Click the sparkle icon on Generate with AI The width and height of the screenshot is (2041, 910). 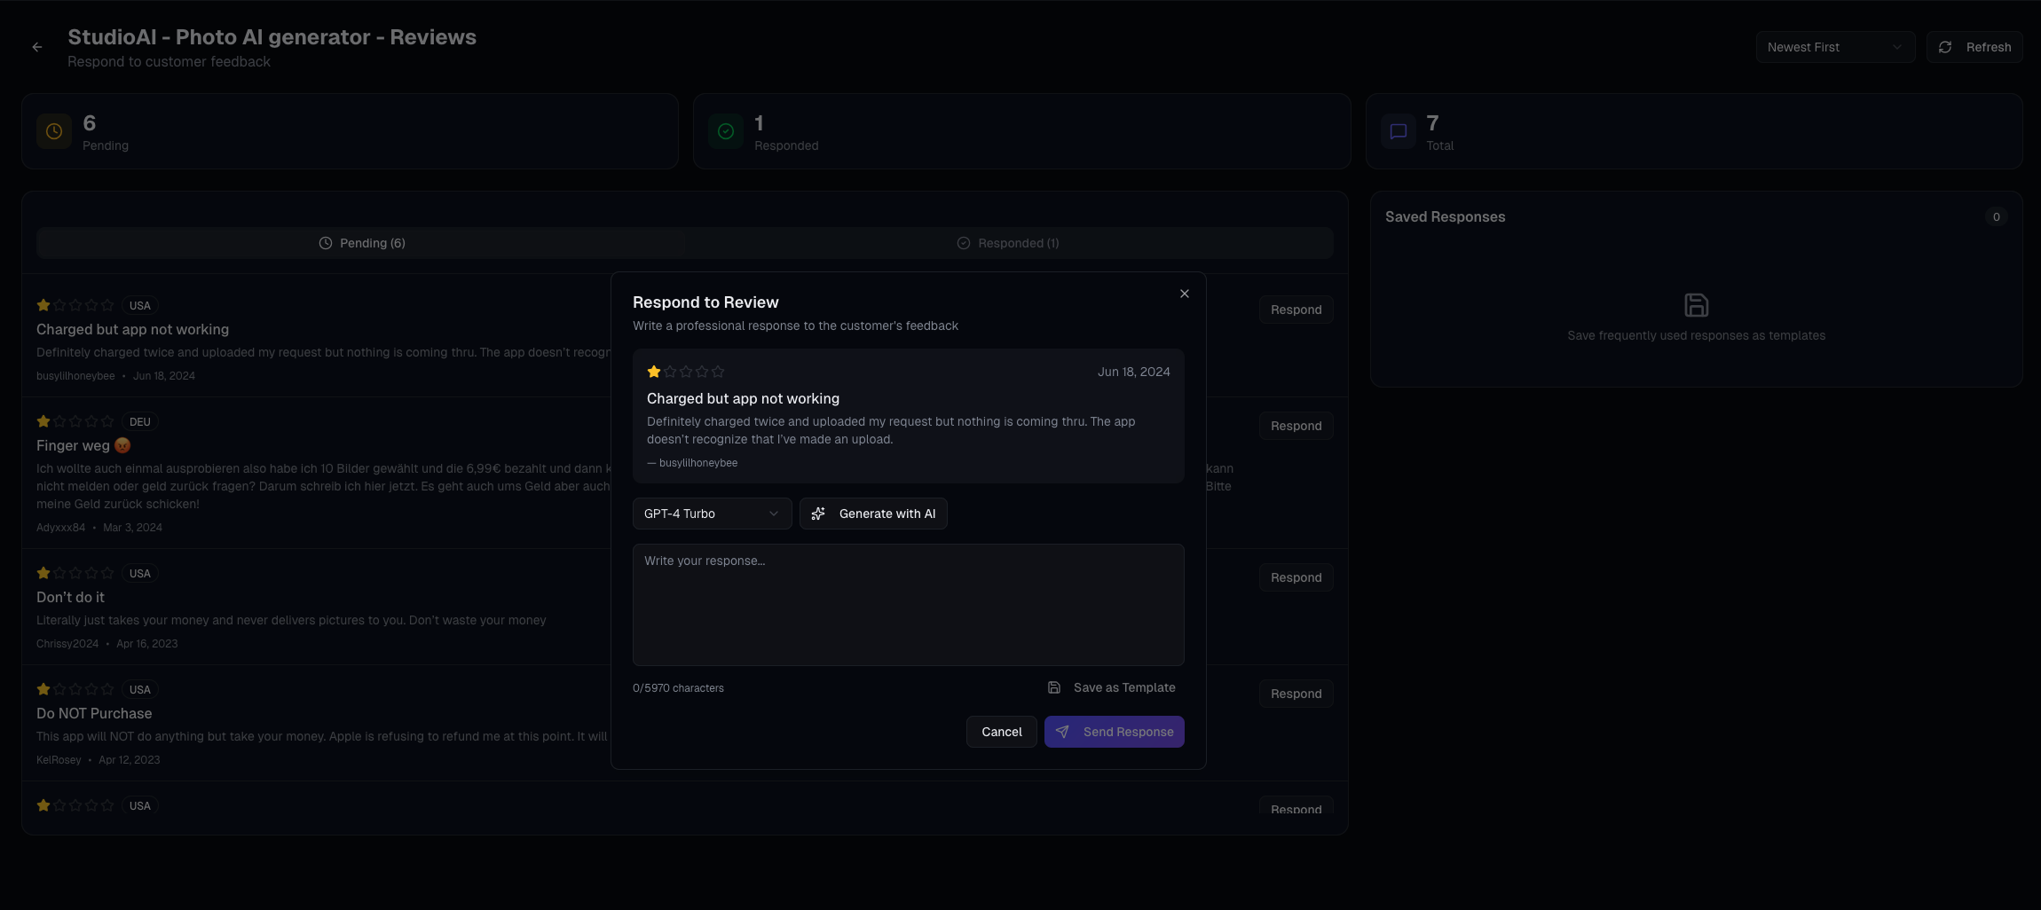[x=819, y=514]
